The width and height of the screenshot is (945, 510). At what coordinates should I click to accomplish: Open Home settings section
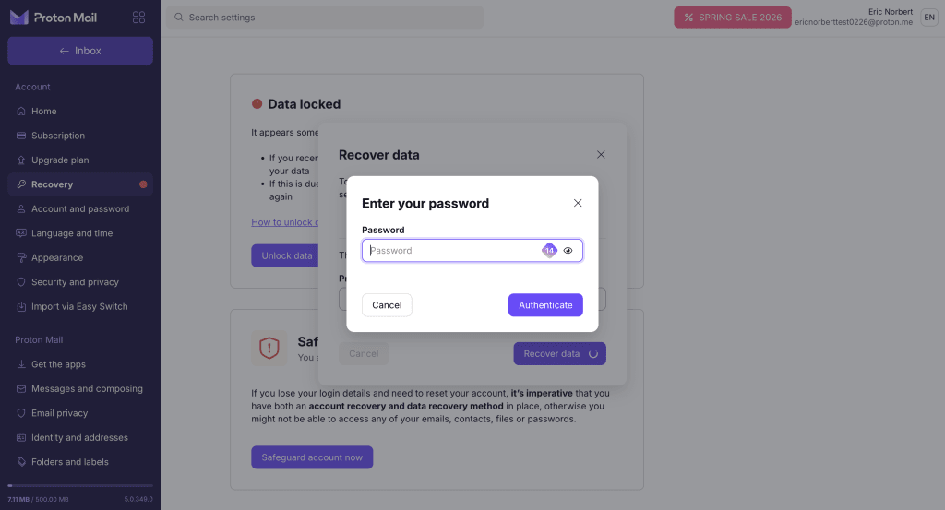[44, 112]
